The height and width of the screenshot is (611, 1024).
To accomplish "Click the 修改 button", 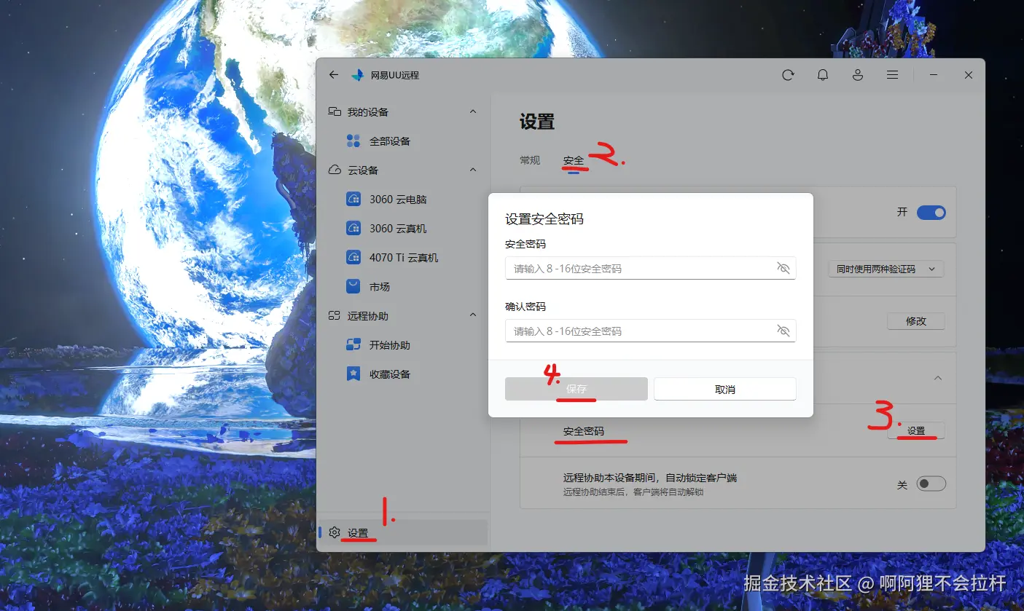I will tap(915, 321).
